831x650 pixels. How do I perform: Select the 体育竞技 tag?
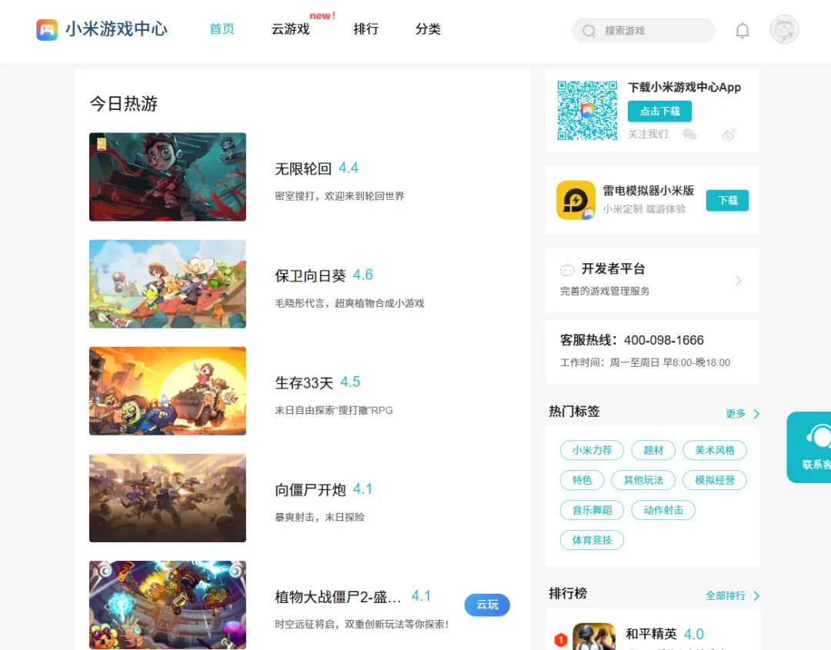[x=592, y=540]
